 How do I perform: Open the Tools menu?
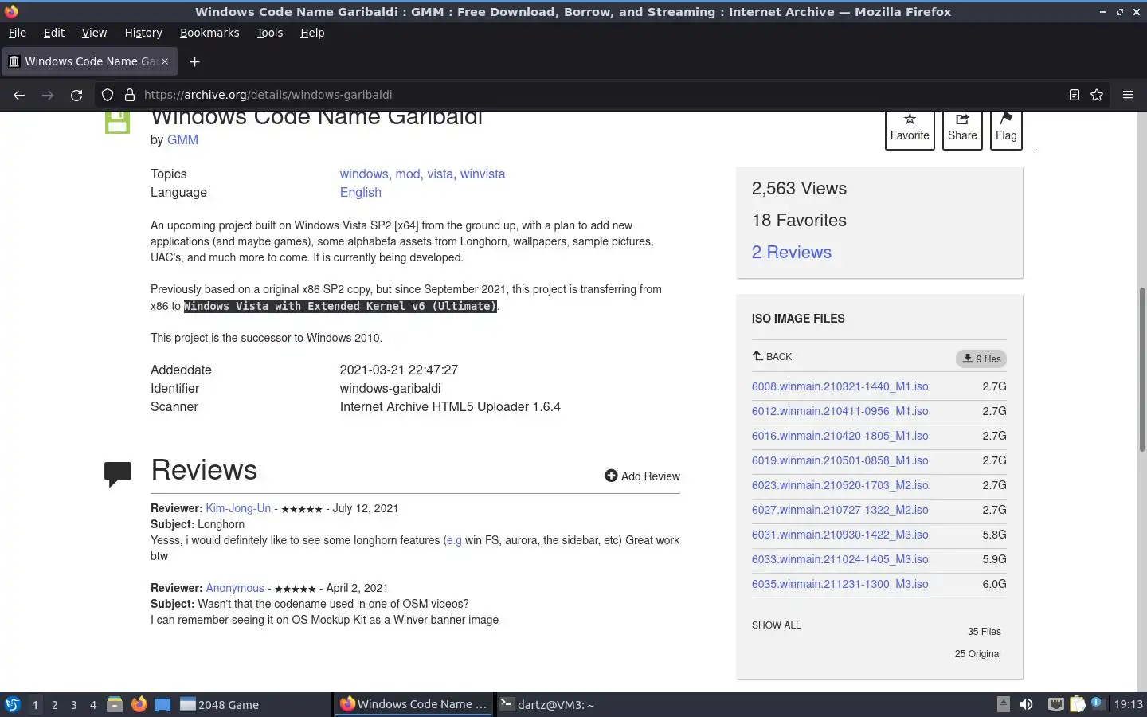click(x=270, y=33)
